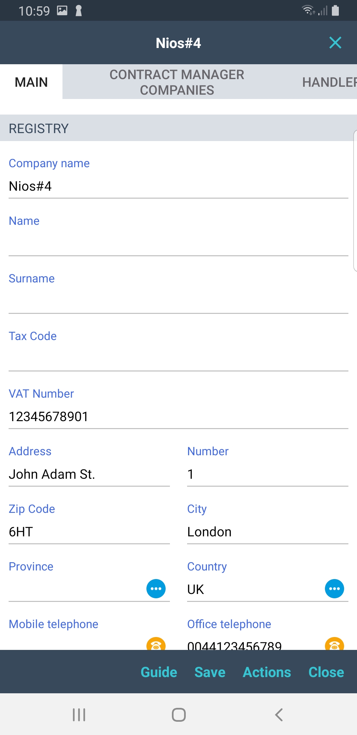Edit the Address field John Adam St.
357x735 pixels.
(89, 474)
